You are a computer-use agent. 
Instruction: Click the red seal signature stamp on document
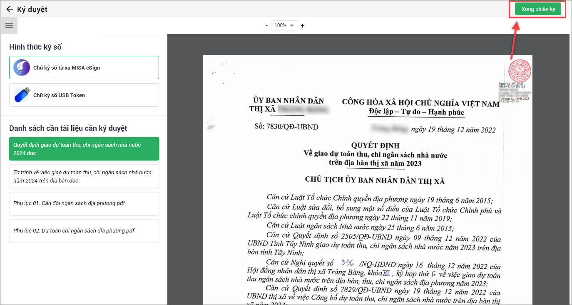tap(519, 70)
